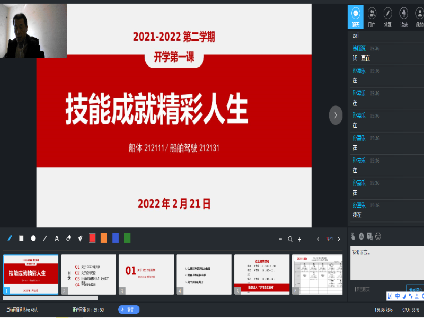Image resolution: width=424 pixels, height=318 pixels.
Task: Zoom in with the plus icon
Action: coord(299,239)
